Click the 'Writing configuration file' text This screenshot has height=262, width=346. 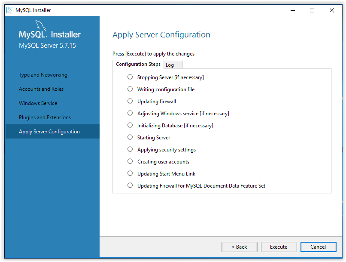[166, 89]
